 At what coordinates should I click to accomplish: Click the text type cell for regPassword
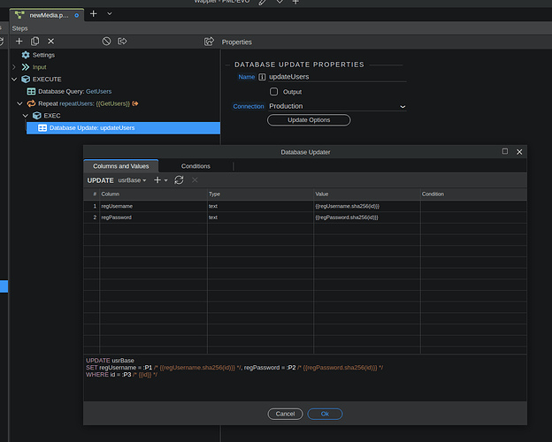tap(260, 217)
